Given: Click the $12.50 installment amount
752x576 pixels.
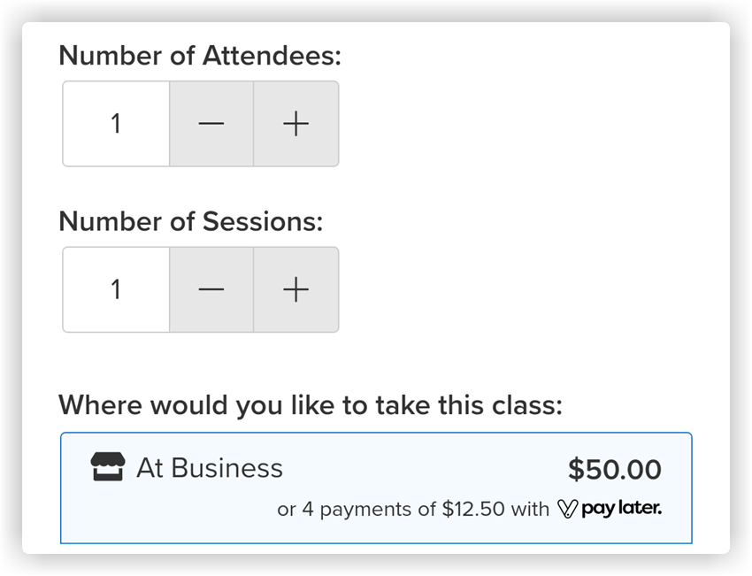Looking at the screenshot, I should 473,509.
